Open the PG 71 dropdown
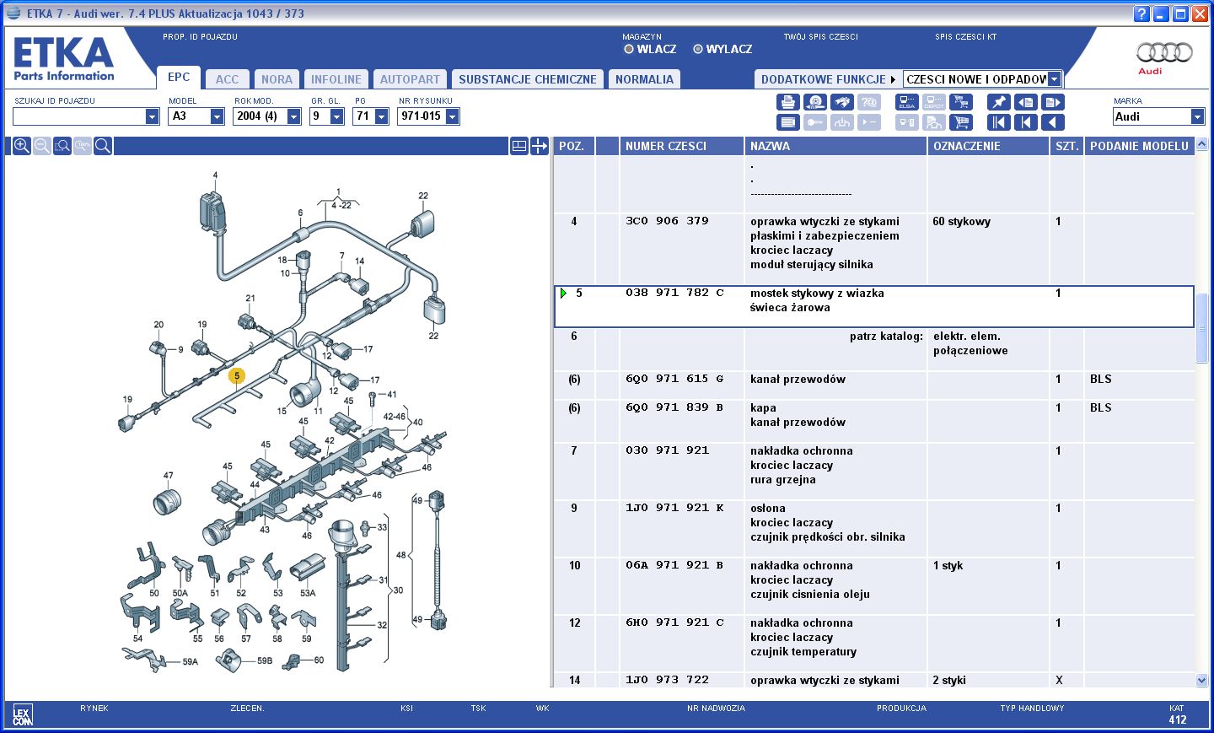Image resolution: width=1214 pixels, height=733 pixels. coord(381,116)
